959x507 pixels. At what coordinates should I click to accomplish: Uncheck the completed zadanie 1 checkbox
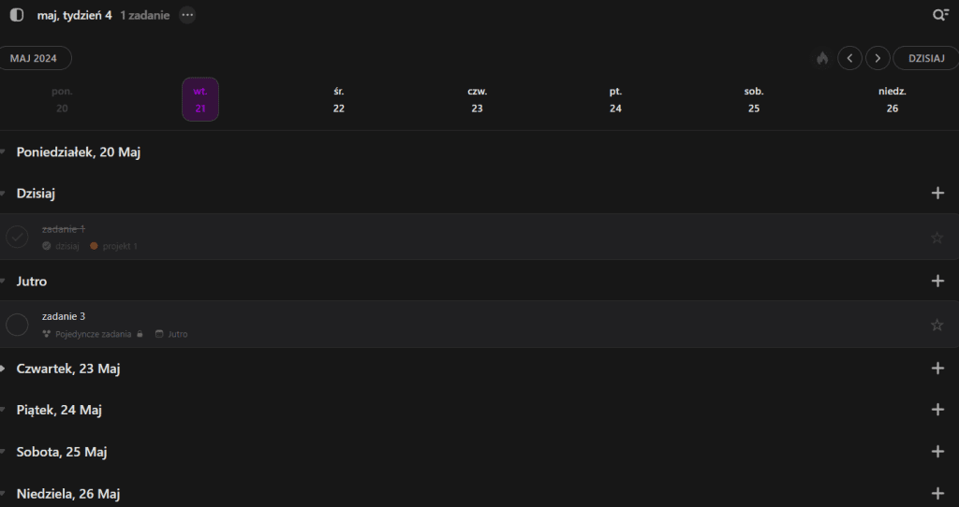coord(17,237)
